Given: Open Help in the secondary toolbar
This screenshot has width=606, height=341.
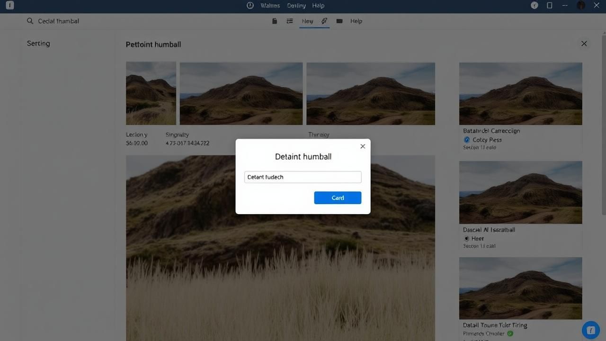Looking at the screenshot, I should (356, 21).
